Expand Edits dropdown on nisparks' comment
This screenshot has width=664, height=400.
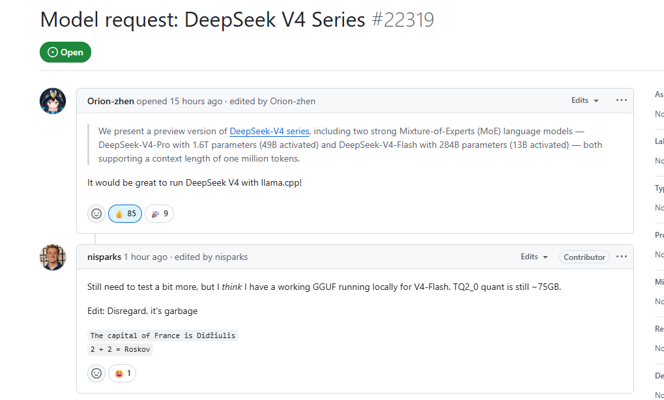534,257
